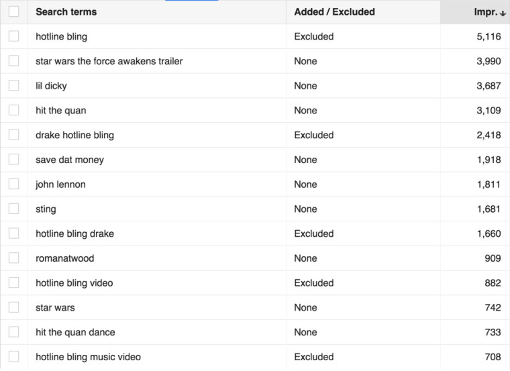
Task: Select the 'hotline bling video' row checkbox
Action: [x=13, y=282]
